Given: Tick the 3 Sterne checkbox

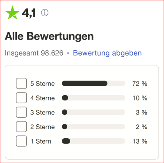Looking at the screenshot, I should coord(21,112).
